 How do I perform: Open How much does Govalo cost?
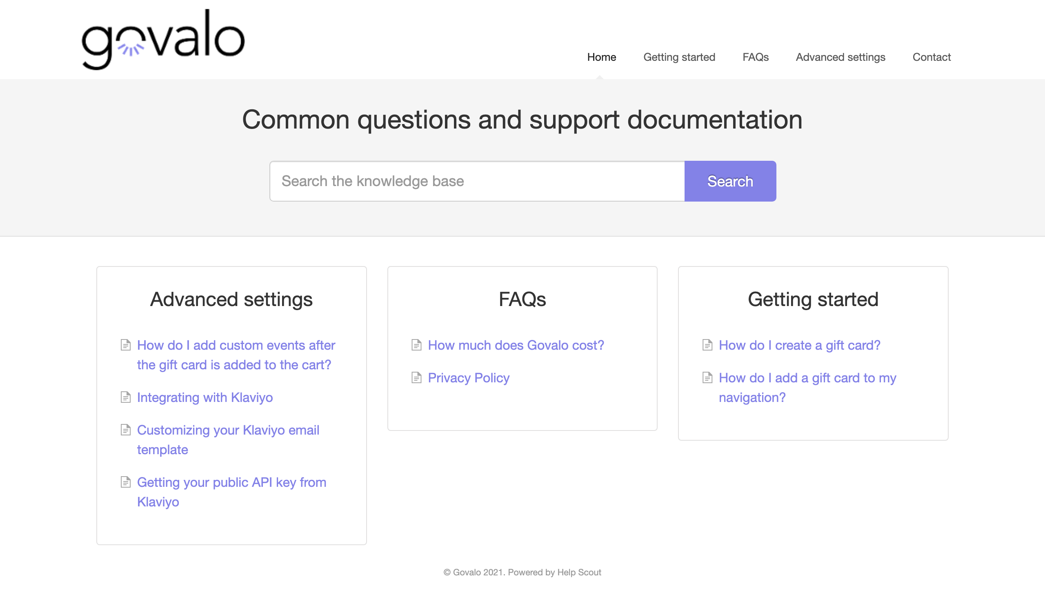(x=516, y=345)
